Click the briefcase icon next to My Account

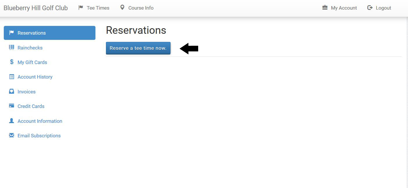tap(325, 8)
